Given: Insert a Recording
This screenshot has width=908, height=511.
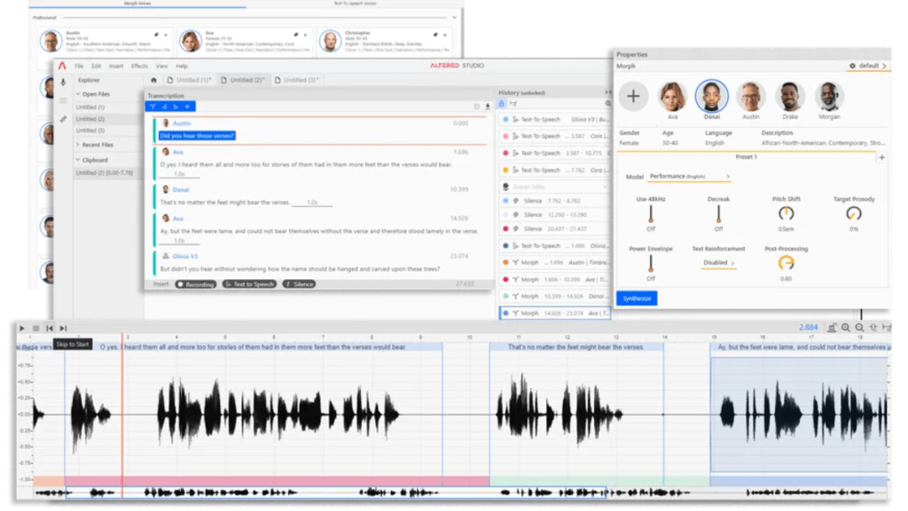Looking at the screenshot, I should tap(196, 285).
